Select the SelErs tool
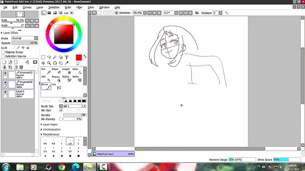 tap(77, 79)
